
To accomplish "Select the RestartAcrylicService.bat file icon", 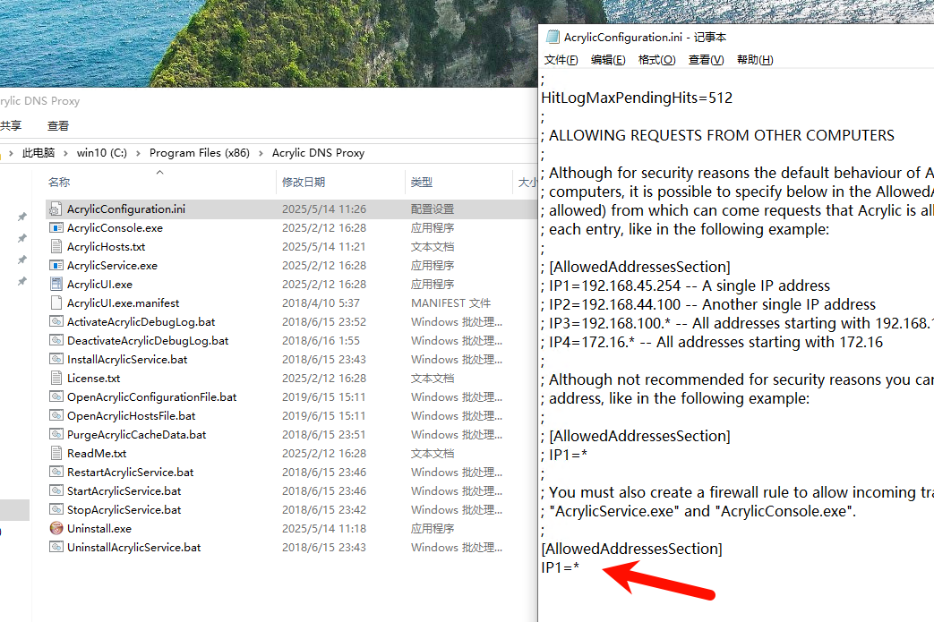I will (x=56, y=473).
